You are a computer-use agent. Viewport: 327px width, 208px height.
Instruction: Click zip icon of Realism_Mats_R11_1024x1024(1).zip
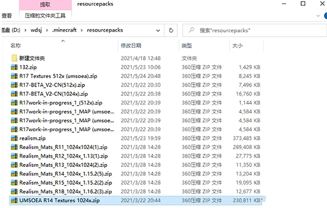(14, 147)
